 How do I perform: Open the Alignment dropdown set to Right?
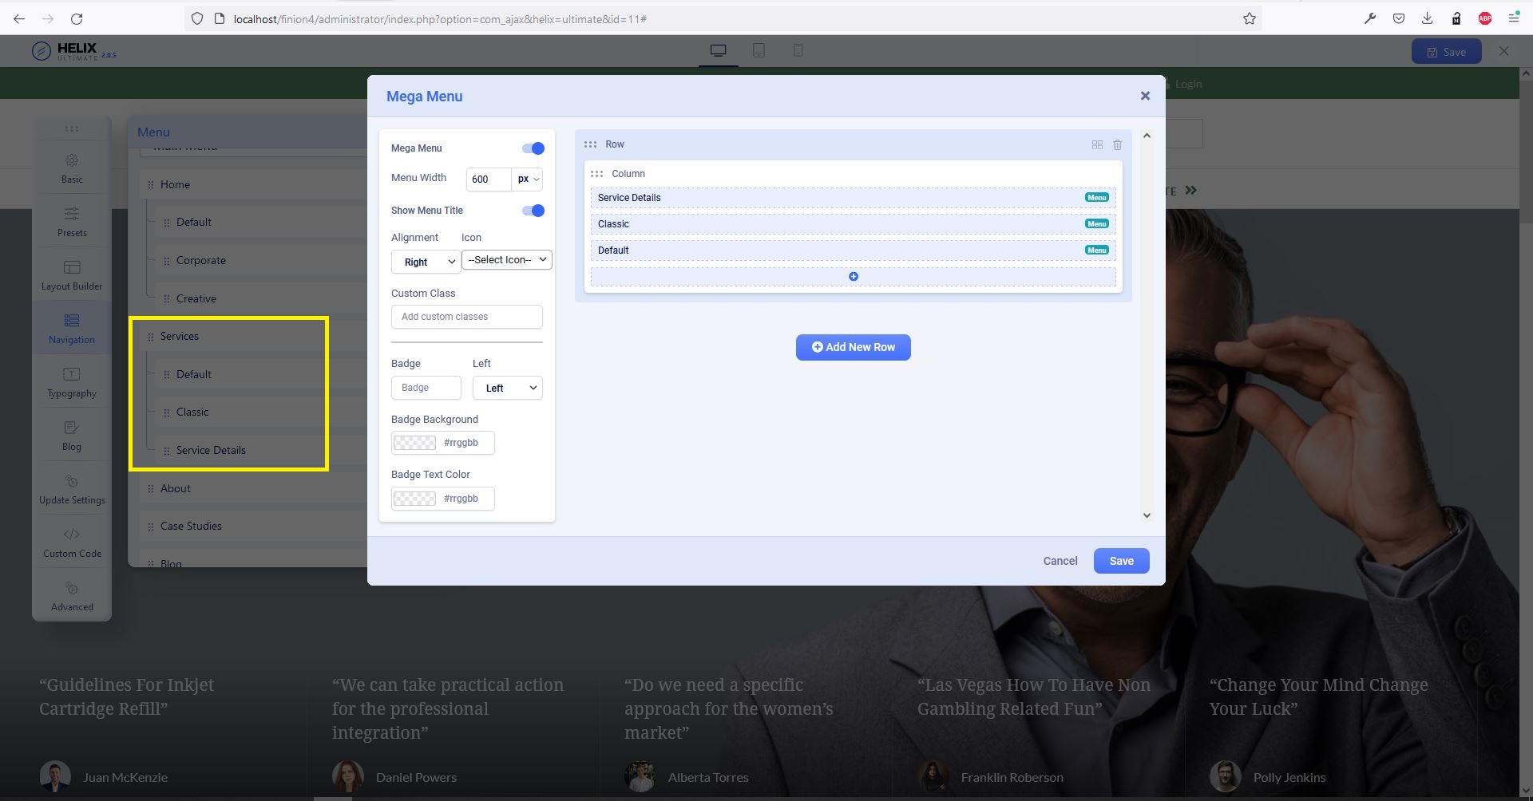pos(425,261)
